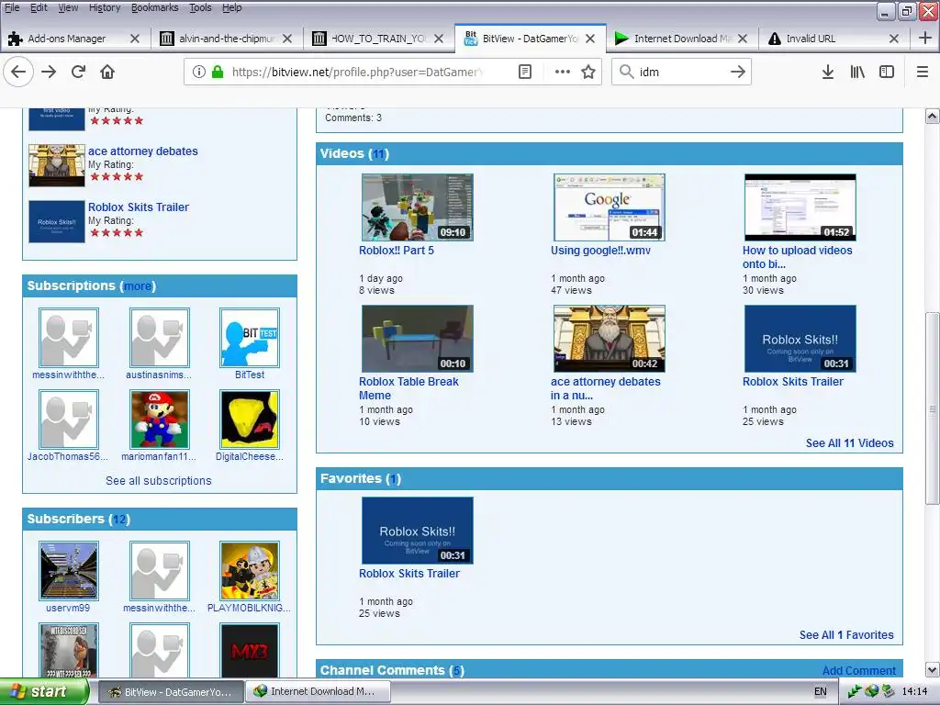Click ace attorney debates link in ratings list
940x705 pixels.
pyautogui.click(x=142, y=151)
